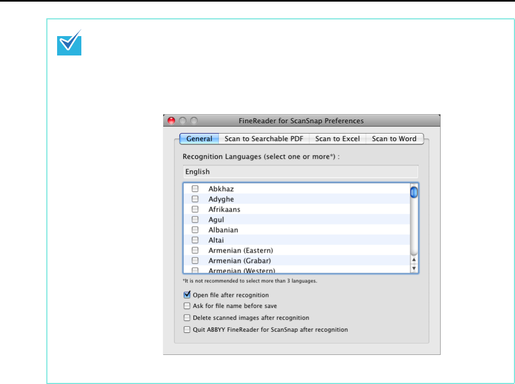Click the Armenian (Grabar) language name
This screenshot has height=384, width=515.
(x=240, y=261)
